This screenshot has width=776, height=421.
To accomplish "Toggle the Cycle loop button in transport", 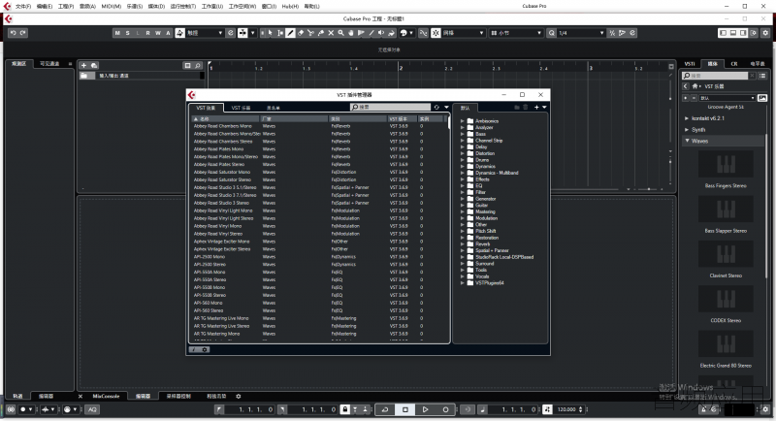I will (384, 409).
